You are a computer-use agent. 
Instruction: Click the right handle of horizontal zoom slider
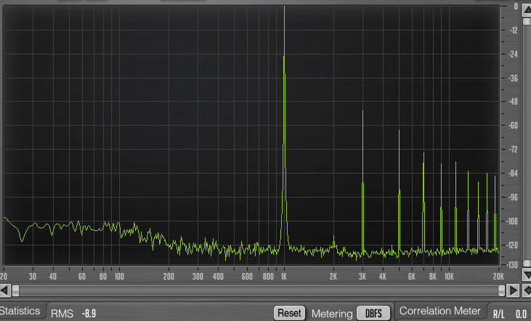point(502,290)
